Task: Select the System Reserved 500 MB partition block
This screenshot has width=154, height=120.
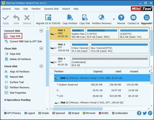Action: [78, 33]
